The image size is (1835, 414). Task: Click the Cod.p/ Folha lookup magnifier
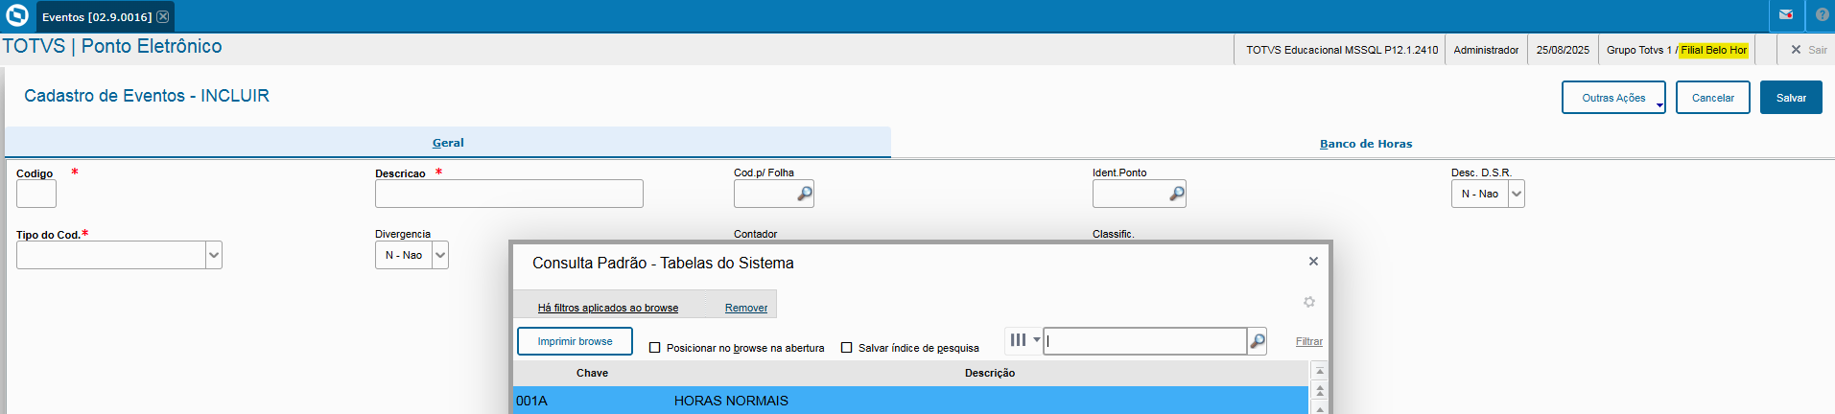click(x=805, y=194)
